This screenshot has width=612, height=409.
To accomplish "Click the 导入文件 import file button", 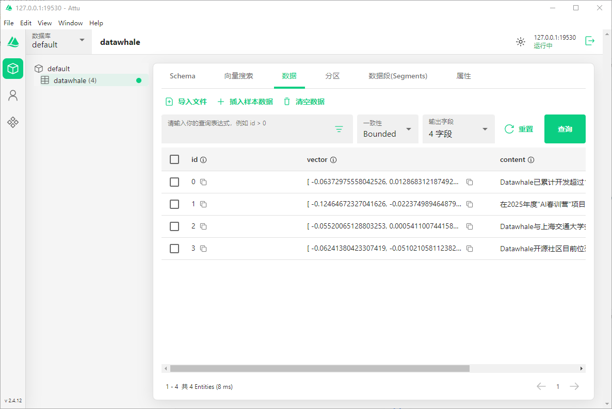I will [x=186, y=102].
